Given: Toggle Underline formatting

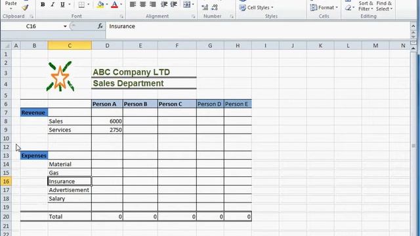Looking at the screenshot, I should pyautogui.click(x=62, y=5).
